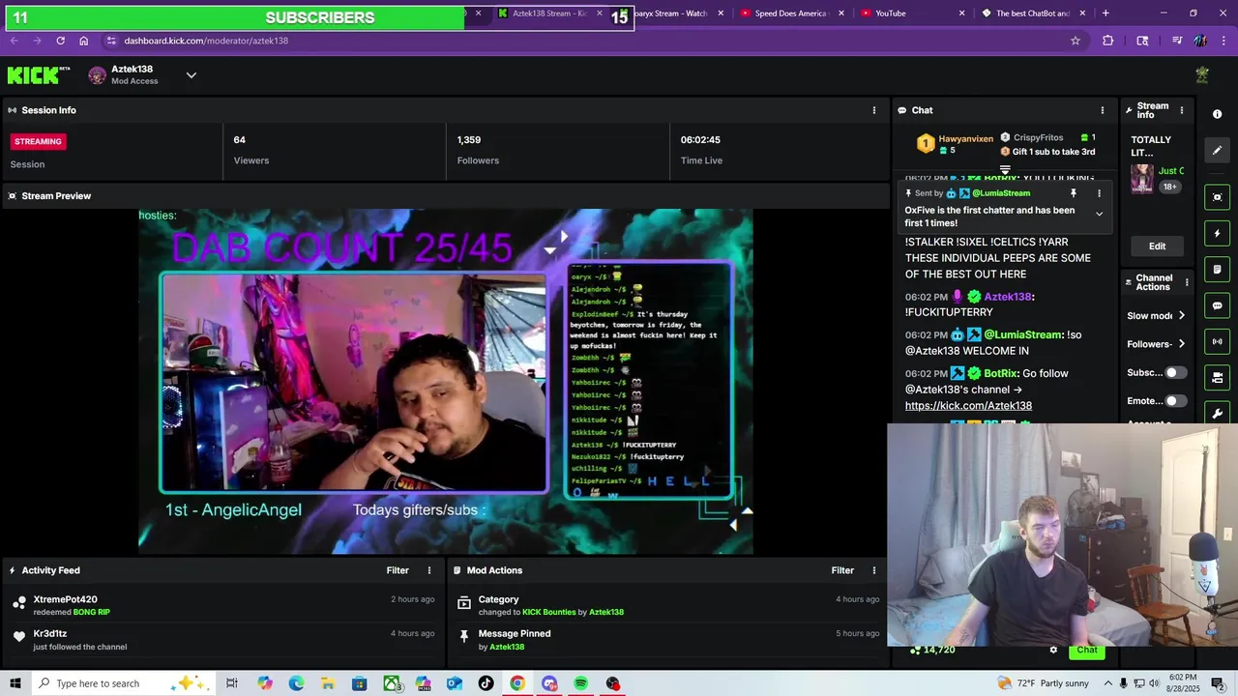Image resolution: width=1238 pixels, height=696 pixels.
Task: Click the lightning bolt sidebar icon
Action: (x=1218, y=233)
